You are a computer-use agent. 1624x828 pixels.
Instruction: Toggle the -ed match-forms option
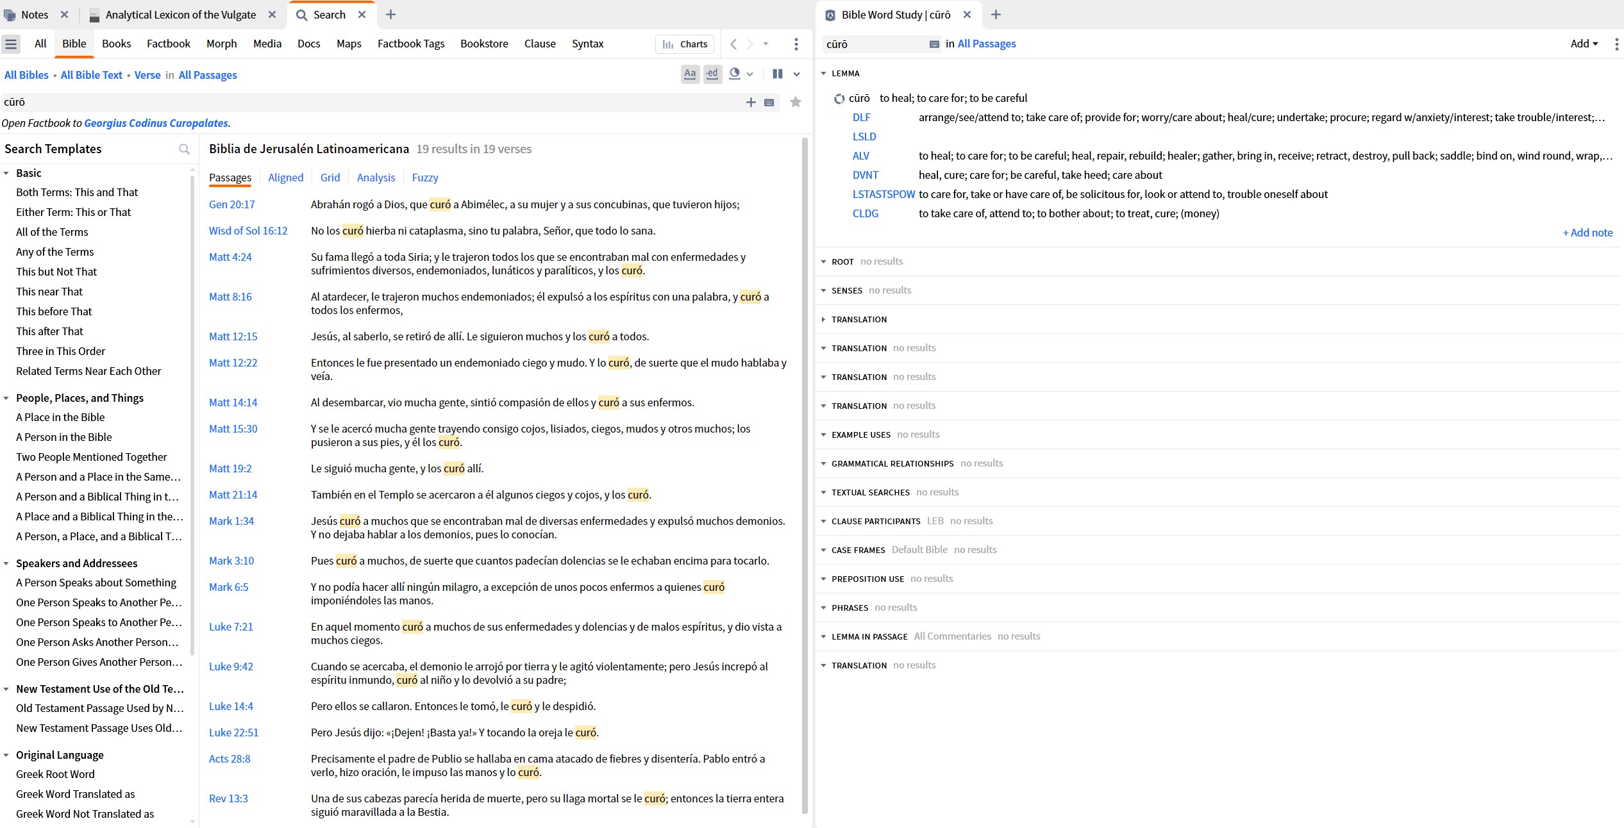712,74
